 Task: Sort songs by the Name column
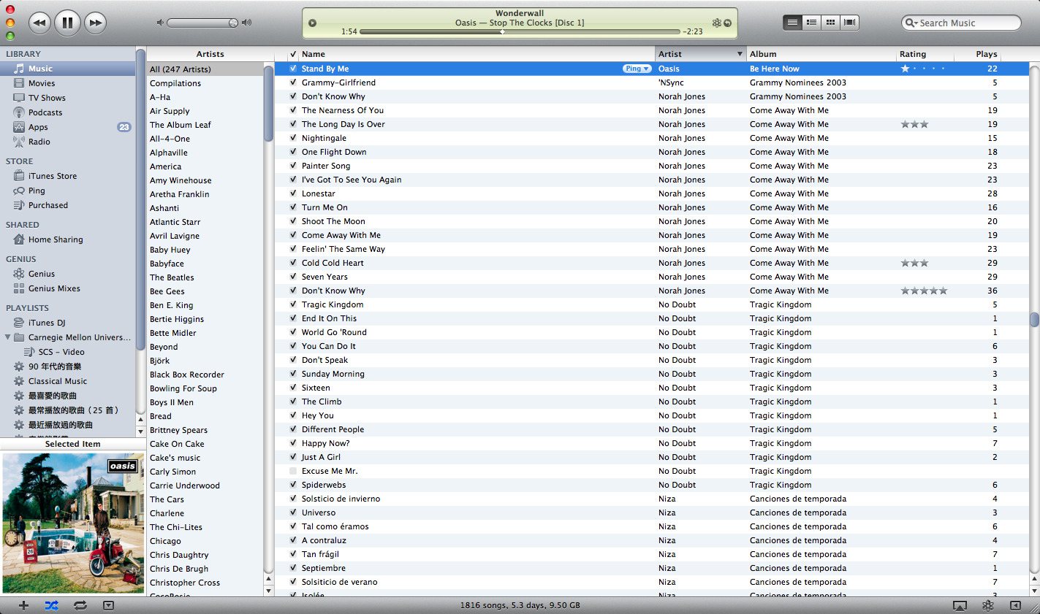tap(477, 54)
